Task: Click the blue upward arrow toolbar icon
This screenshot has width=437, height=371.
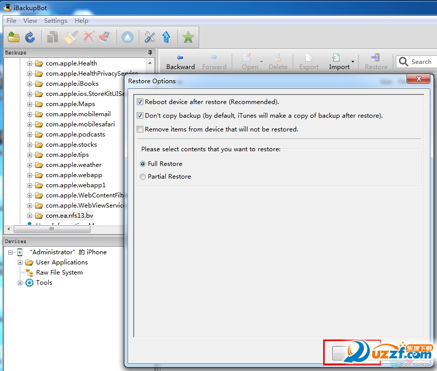Action: [166, 37]
